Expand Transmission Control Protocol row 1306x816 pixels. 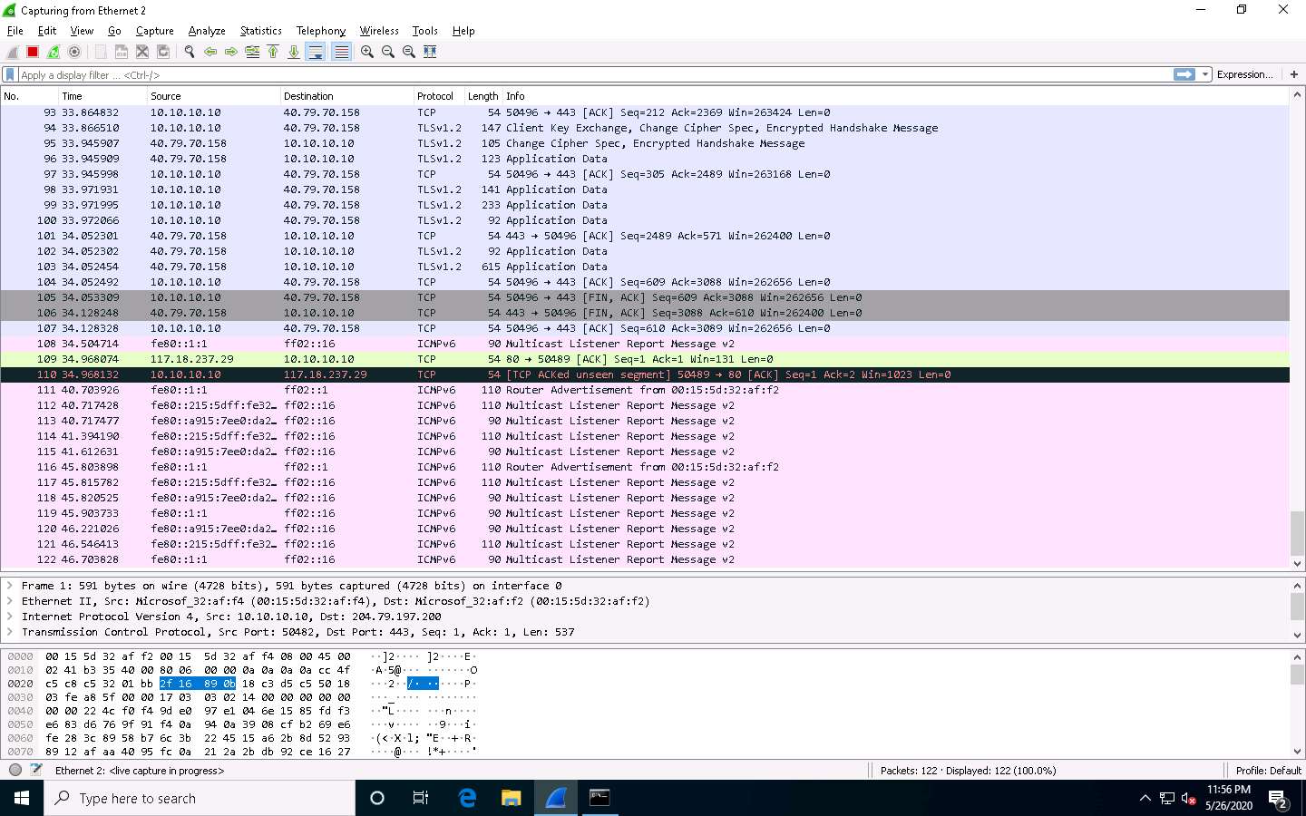(x=10, y=632)
